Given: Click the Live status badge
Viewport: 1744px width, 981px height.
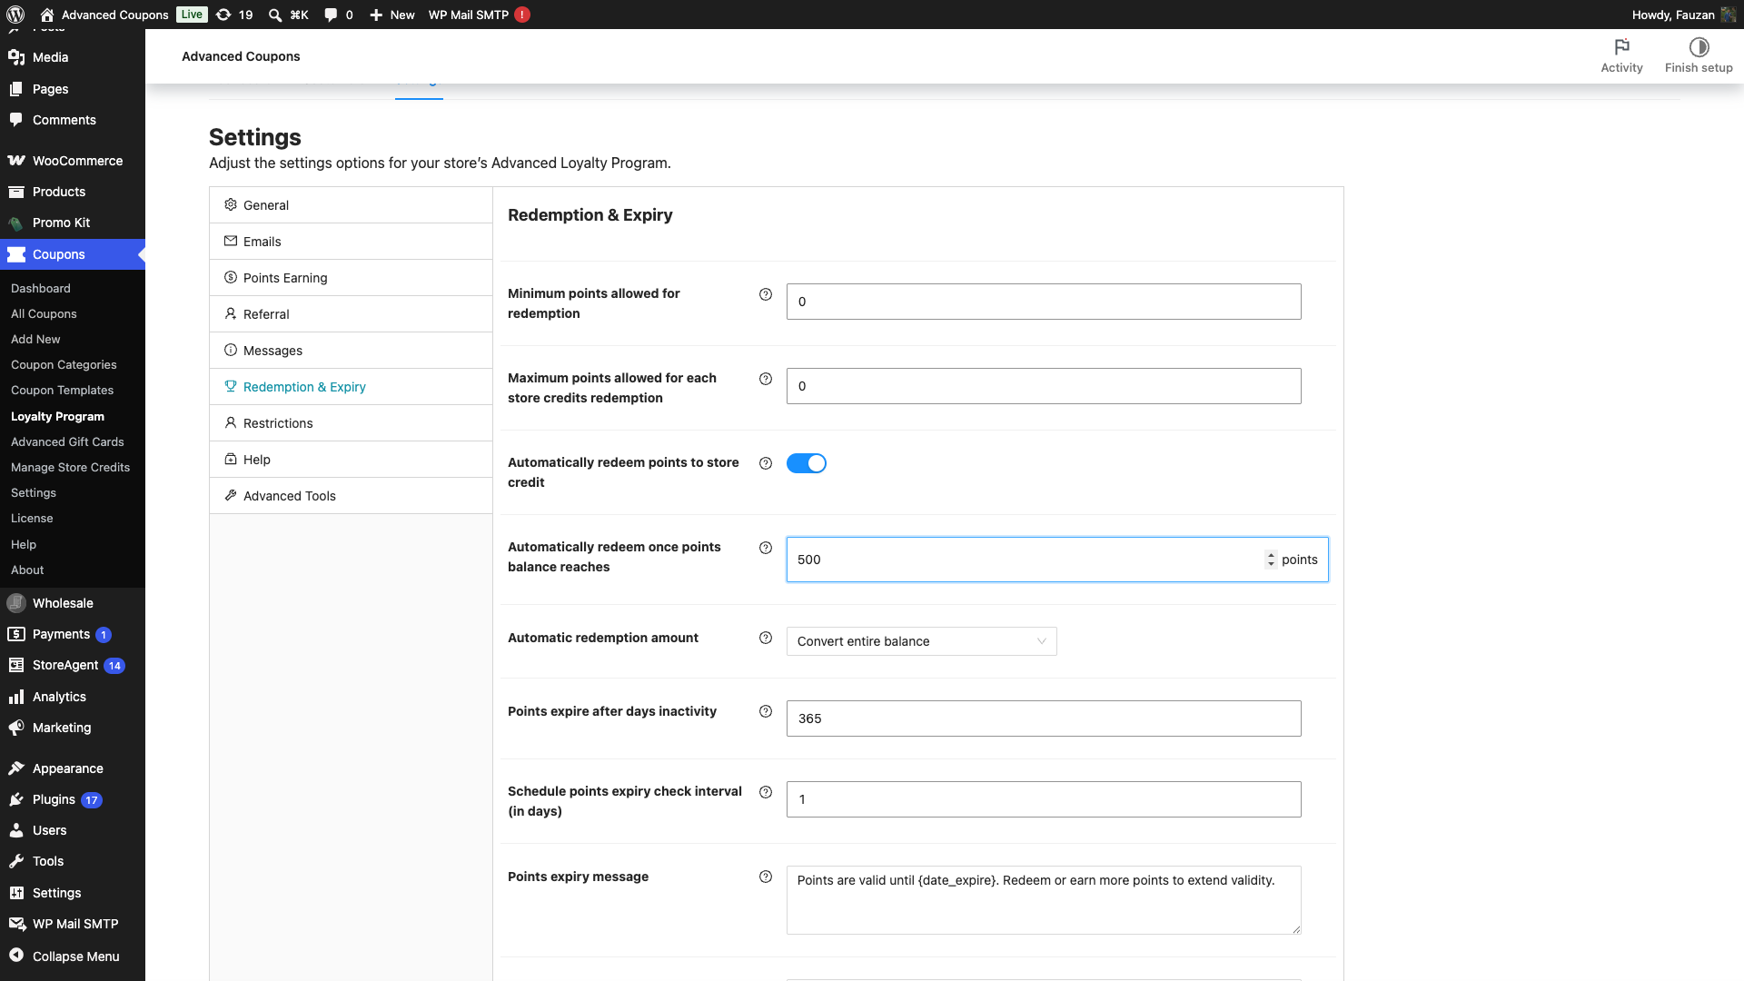Looking at the screenshot, I should click(x=192, y=15).
